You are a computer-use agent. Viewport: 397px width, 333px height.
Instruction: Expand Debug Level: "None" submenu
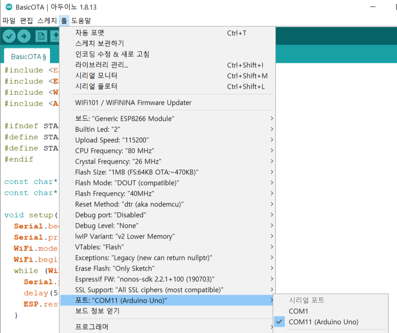click(167, 226)
